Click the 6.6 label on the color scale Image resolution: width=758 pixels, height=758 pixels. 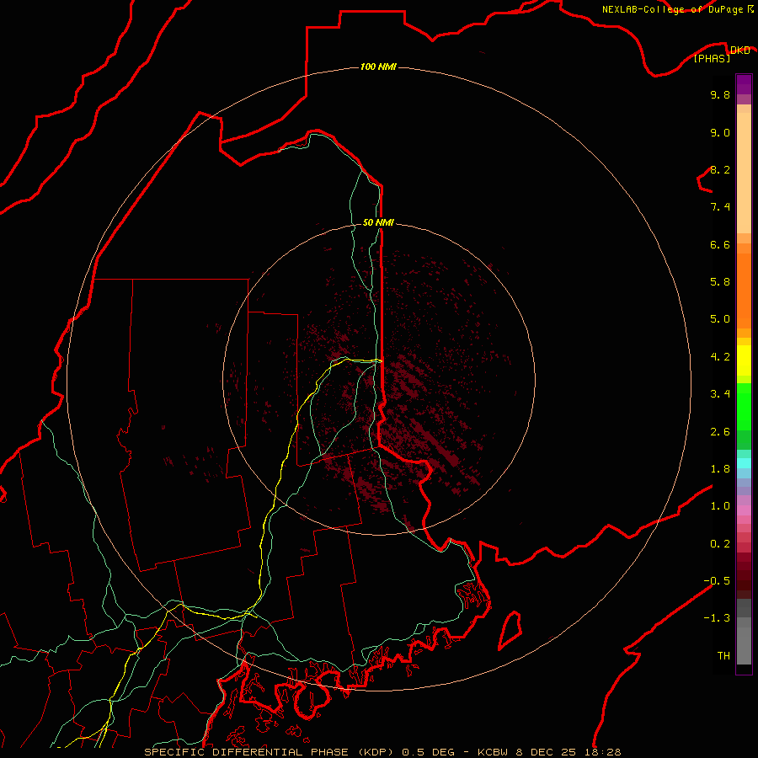click(720, 244)
